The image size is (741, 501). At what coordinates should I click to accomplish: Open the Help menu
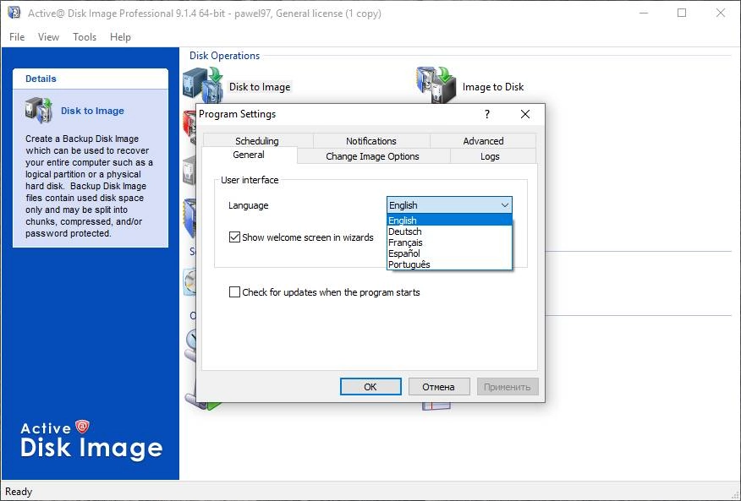click(120, 37)
